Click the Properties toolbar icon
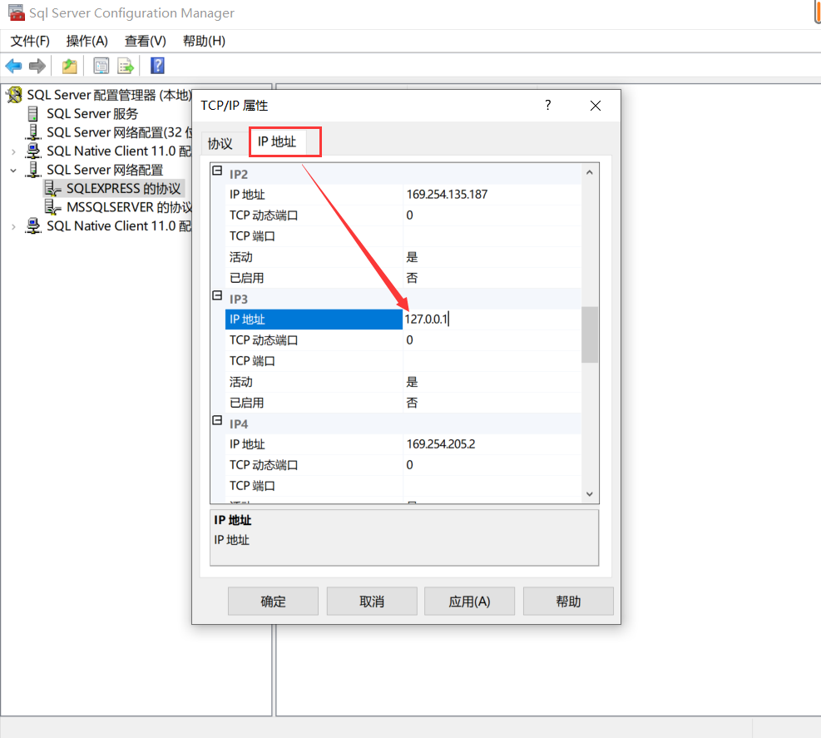 coord(101,66)
